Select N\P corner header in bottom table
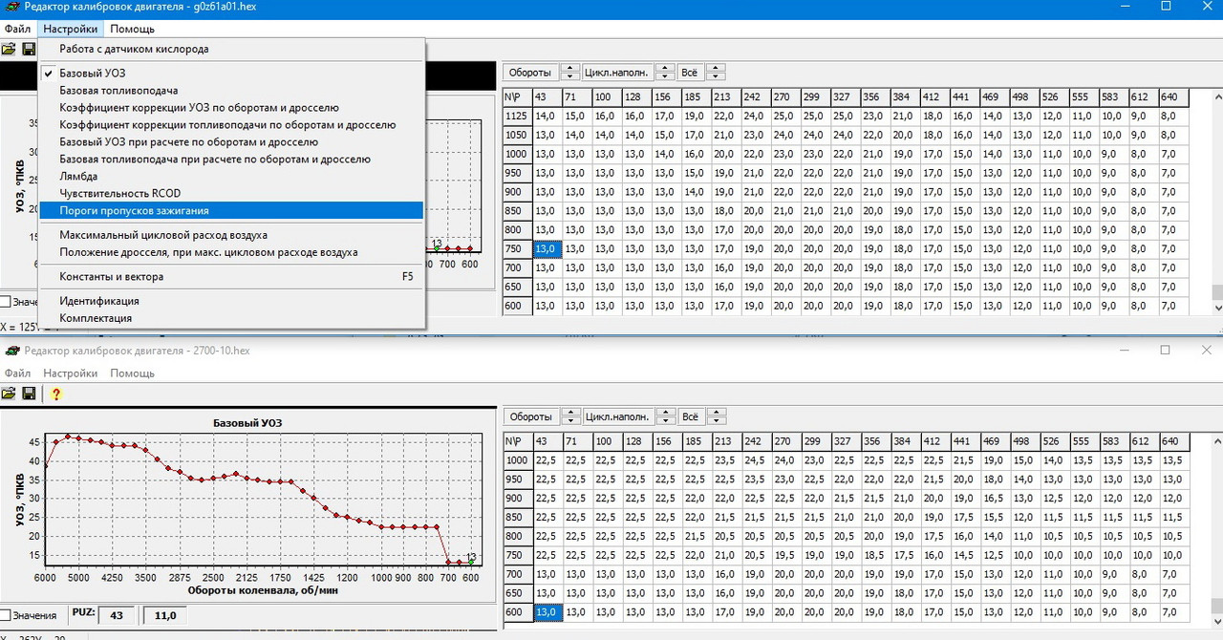 pyautogui.click(x=517, y=441)
